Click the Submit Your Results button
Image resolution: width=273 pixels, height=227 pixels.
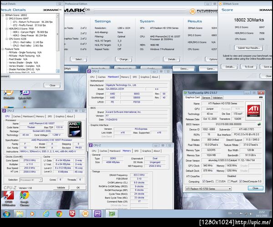[247, 47]
